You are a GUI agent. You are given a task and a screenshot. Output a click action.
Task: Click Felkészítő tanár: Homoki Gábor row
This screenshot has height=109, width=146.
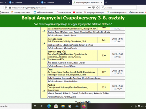click(x=86, y=81)
